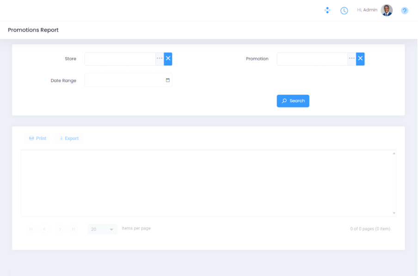Click the Export button

click(69, 138)
